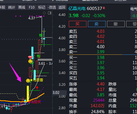Click 买二 bid price 3.97

click(100, 63)
